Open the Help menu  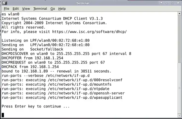(x=62, y=9)
